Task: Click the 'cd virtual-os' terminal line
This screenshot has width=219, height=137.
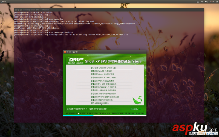Action: tap(33, 13)
